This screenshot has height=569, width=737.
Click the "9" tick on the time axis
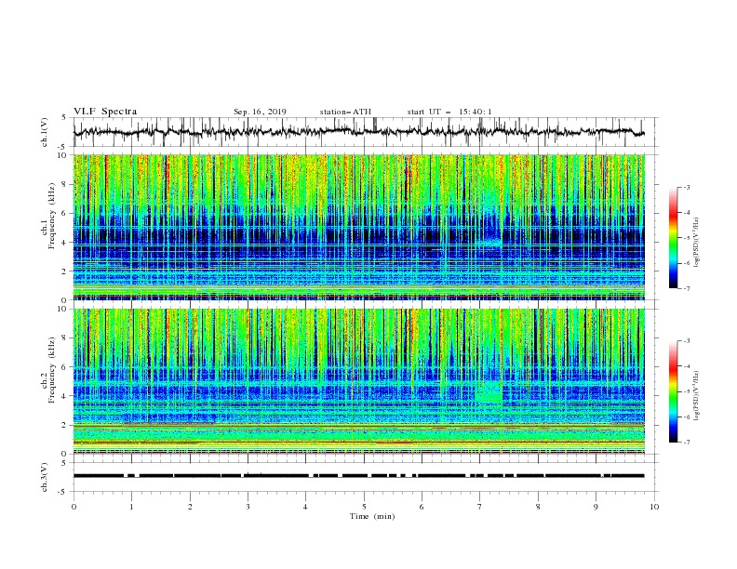(596, 507)
